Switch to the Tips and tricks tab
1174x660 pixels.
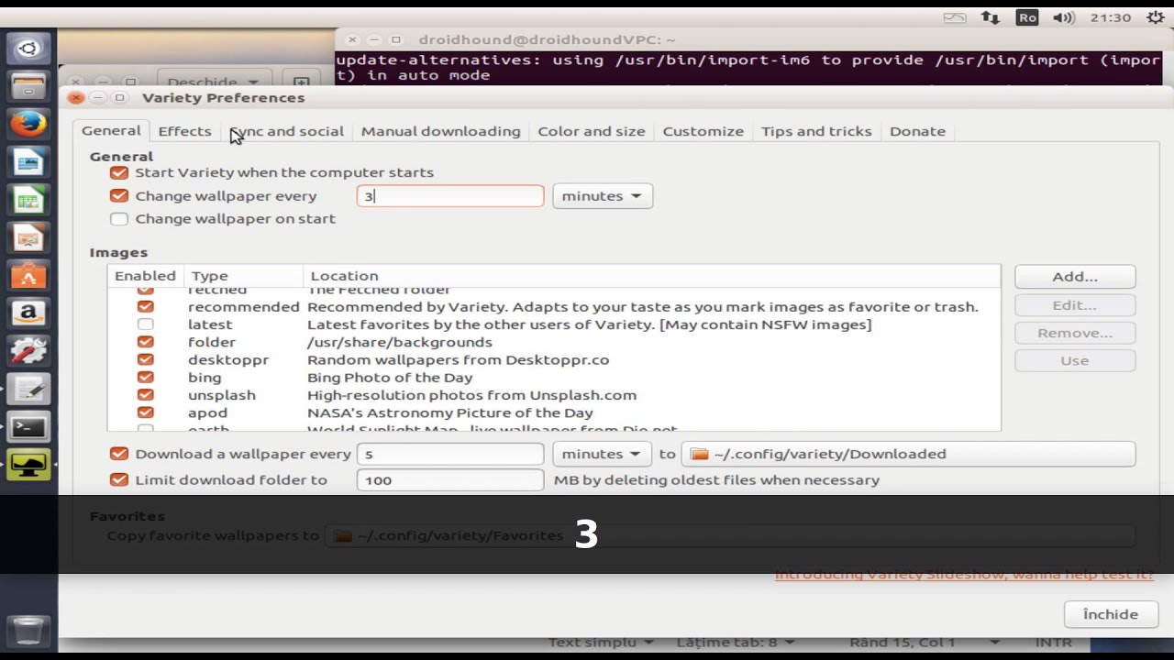click(816, 131)
